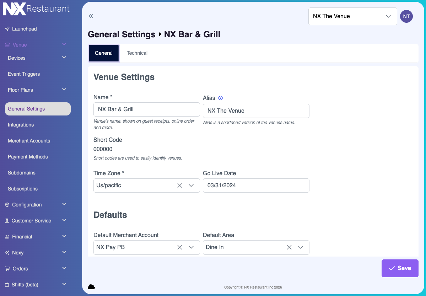Expand the Financial section
426x296 pixels.
tap(64, 236)
